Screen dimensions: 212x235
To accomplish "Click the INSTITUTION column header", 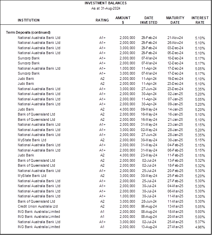I will coord(29,20).
